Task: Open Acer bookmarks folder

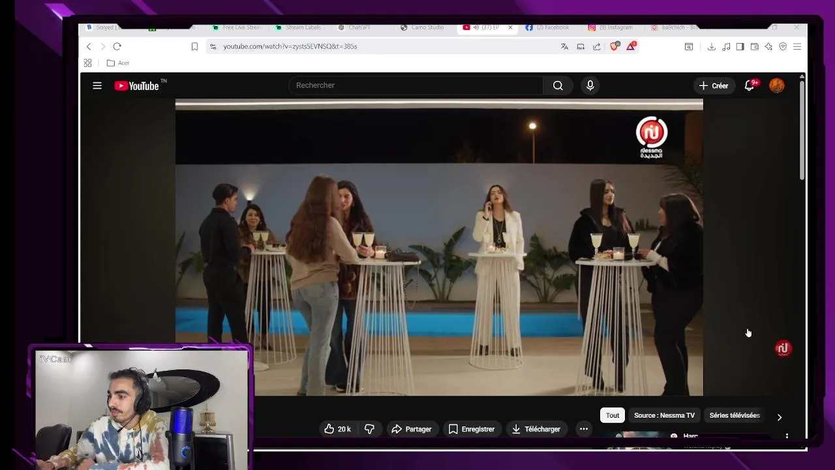Action: pos(118,63)
